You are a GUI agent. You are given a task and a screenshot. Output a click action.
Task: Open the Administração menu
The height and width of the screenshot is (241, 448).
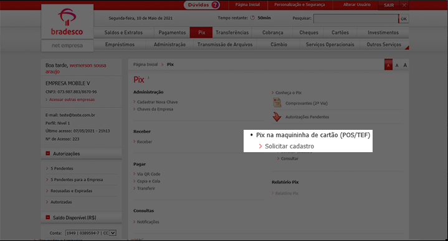(169, 45)
